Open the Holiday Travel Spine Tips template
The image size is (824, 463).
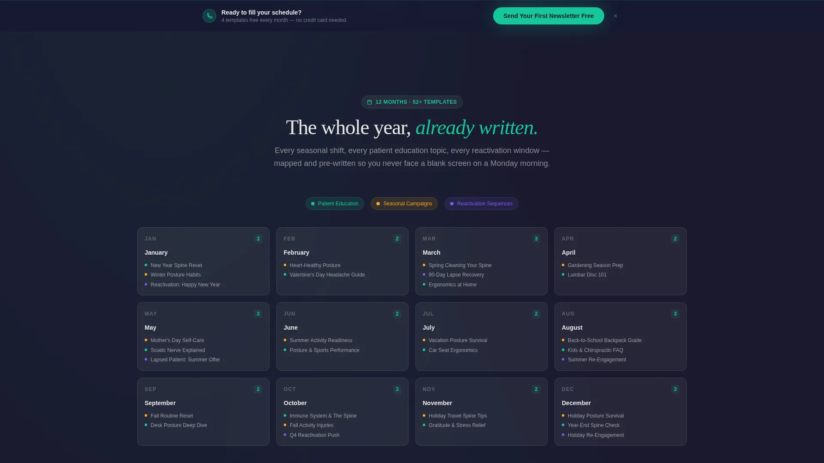point(457,416)
